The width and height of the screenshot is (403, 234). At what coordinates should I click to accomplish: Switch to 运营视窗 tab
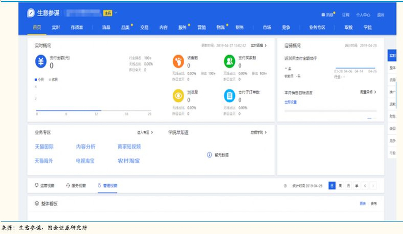[x=45, y=186]
